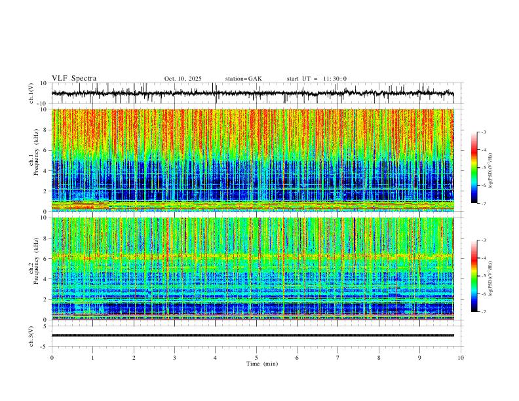Select the "10" tick on the Time axis
The image size is (519, 401).
(461, 358)
